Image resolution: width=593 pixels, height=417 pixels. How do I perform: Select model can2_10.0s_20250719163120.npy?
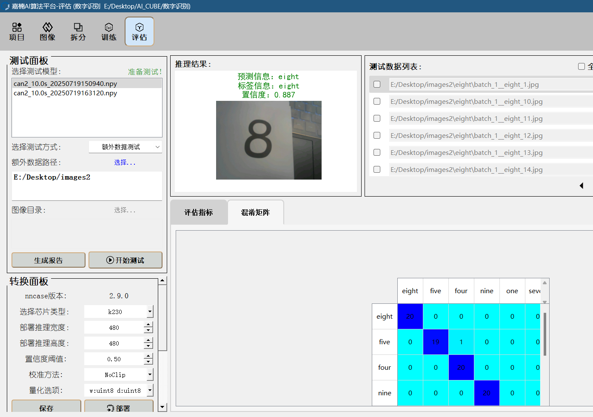pos(66,93)
